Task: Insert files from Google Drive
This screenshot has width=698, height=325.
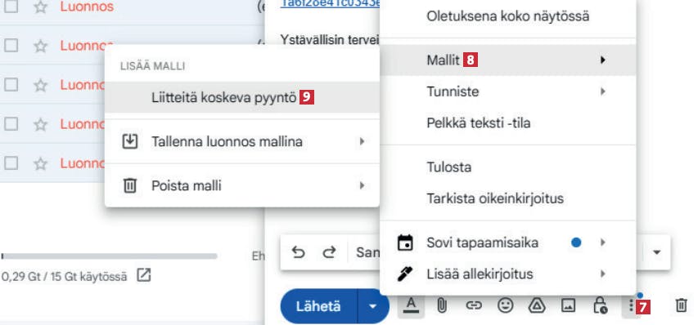Action: click(x=537, y=305)
